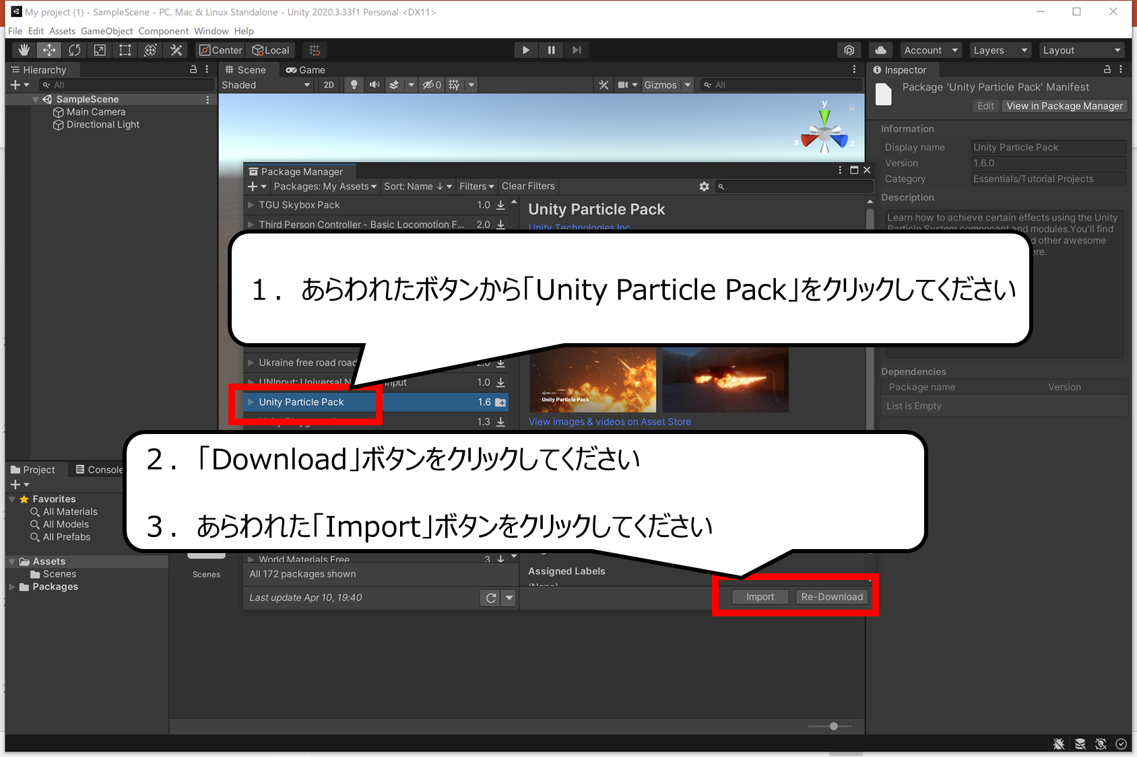1137x757 pixels.
Task: Open scene camera settings icon
Action: [623, 85]
